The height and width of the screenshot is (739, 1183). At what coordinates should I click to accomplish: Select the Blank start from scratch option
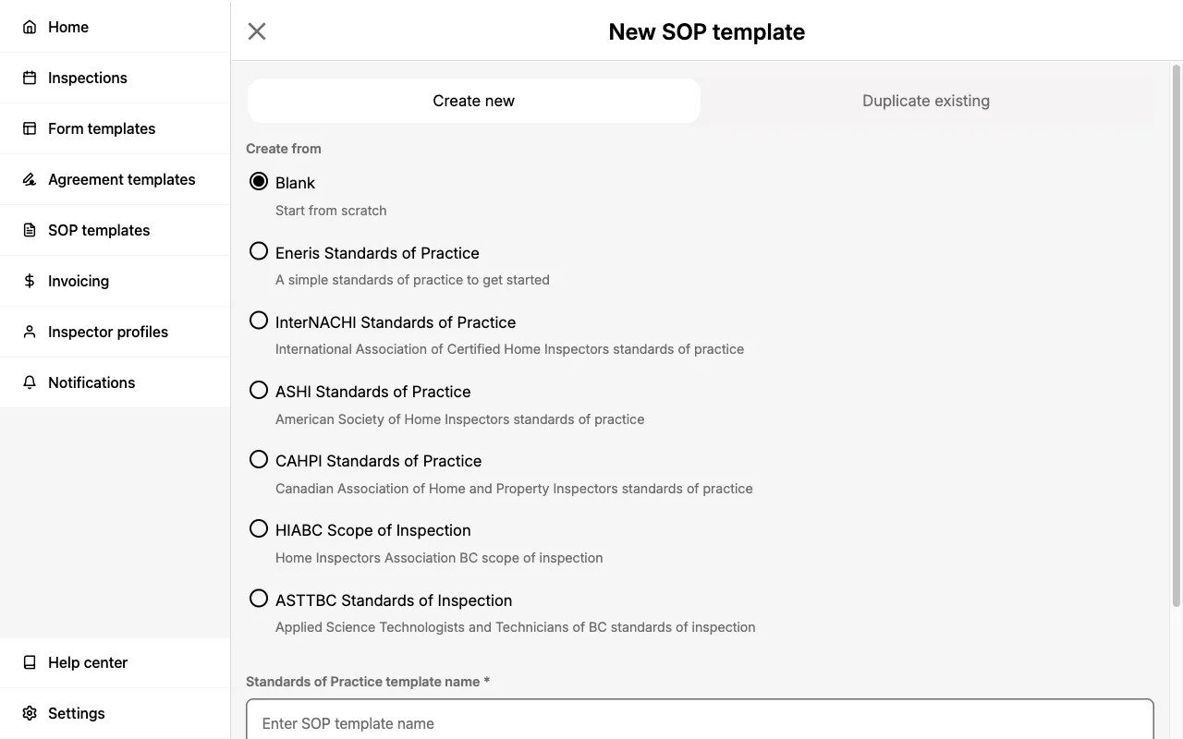click(x=258, y=180)
